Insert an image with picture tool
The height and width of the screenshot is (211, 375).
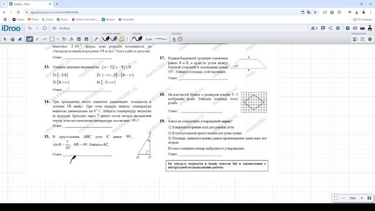(79, 39)
